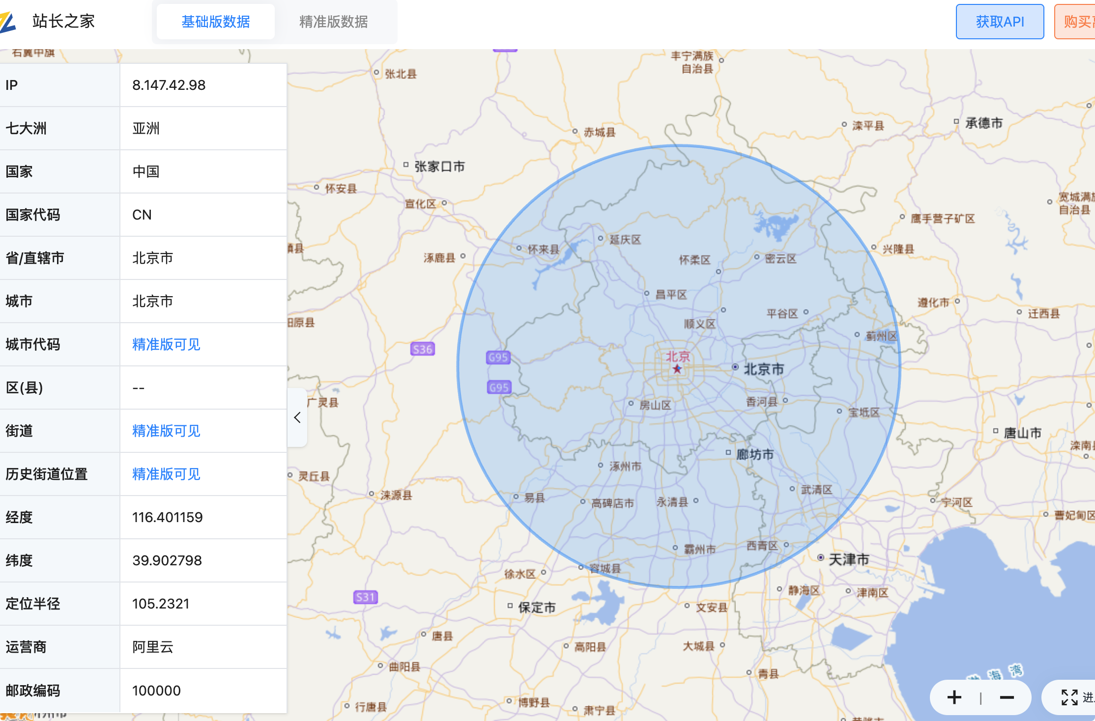This screenshot has width=1095, height=721.
Task: Click the upper G95 highway badge
Action: 498,358
